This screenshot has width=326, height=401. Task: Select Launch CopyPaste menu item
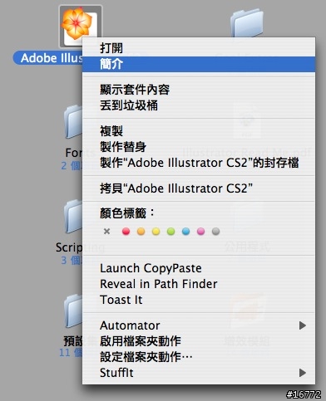point(199,268)
